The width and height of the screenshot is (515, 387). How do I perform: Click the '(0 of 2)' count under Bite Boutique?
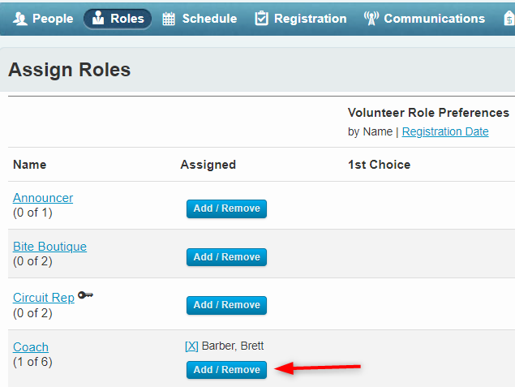coord(32,261)
